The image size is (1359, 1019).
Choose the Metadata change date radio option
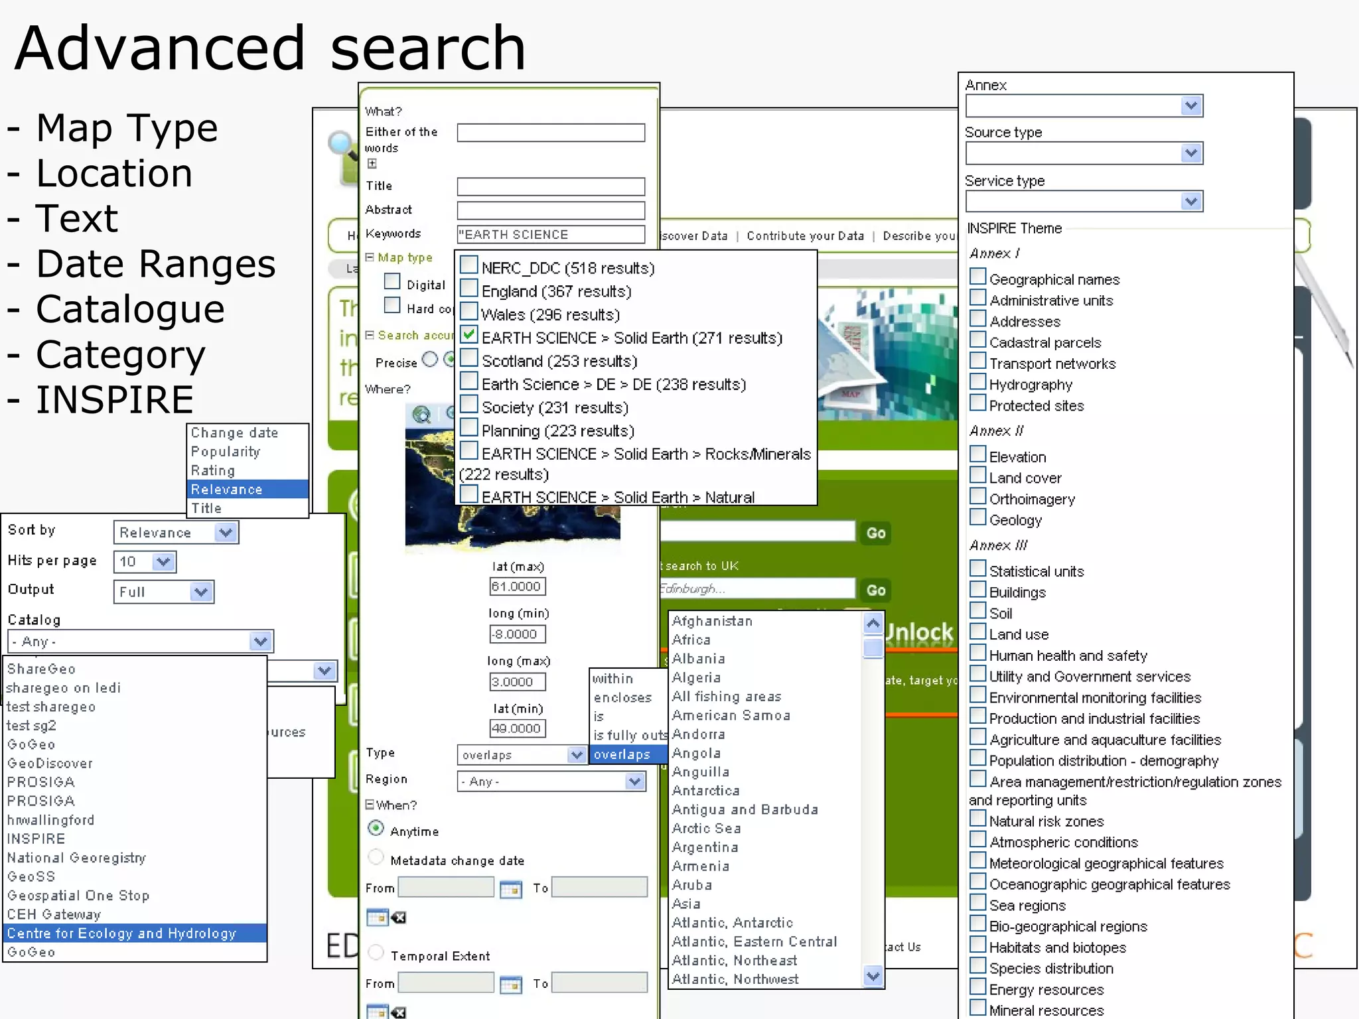[x=376, y=858]
